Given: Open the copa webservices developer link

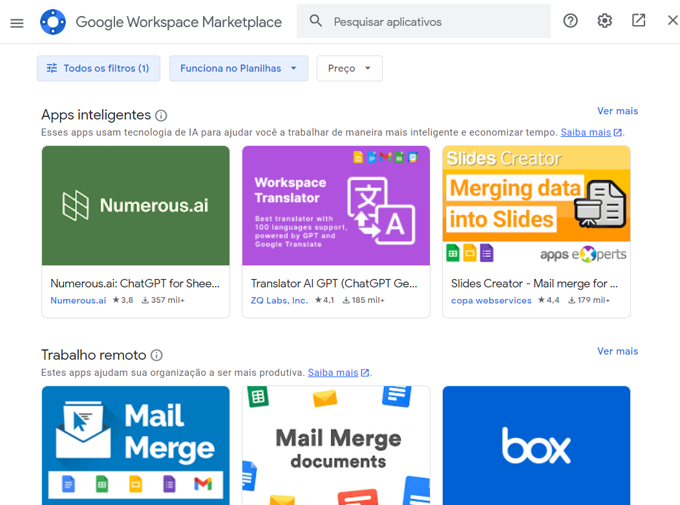Looking at the screenshot, I should [x=491, y=300].
